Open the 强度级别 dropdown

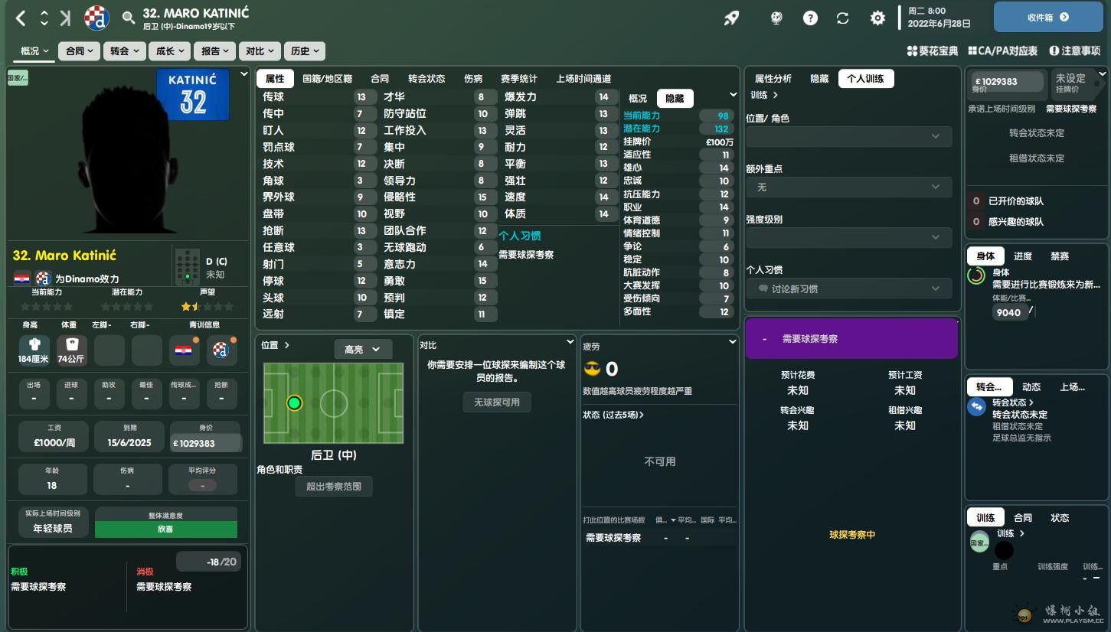[x=849, y=237]
